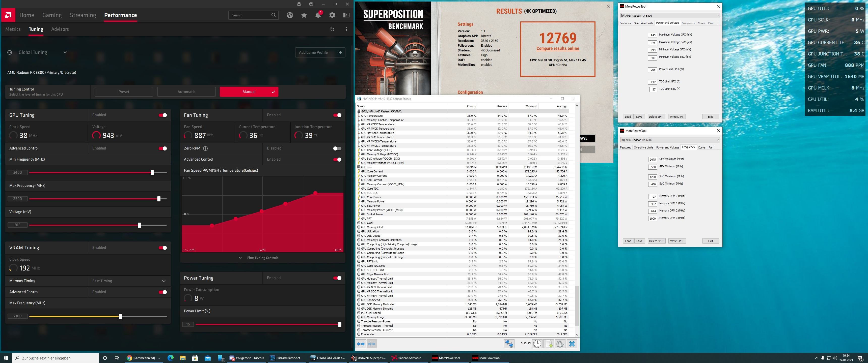Select Manual tuning control option
The height and width of the screenshot is (363, 868).
coord(249,92)
